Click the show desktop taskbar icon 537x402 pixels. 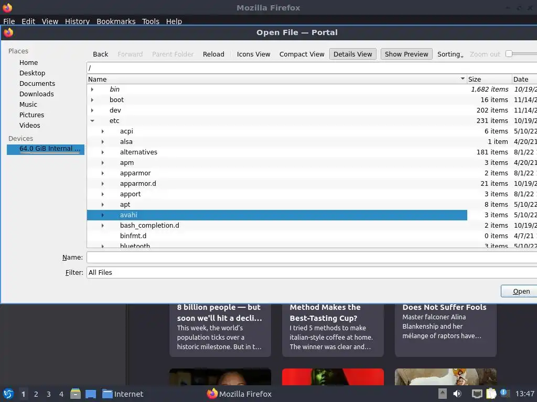coord(91,394)
